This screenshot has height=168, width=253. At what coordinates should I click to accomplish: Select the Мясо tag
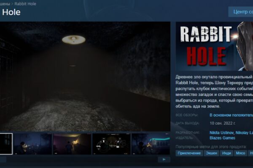(240, 153)
